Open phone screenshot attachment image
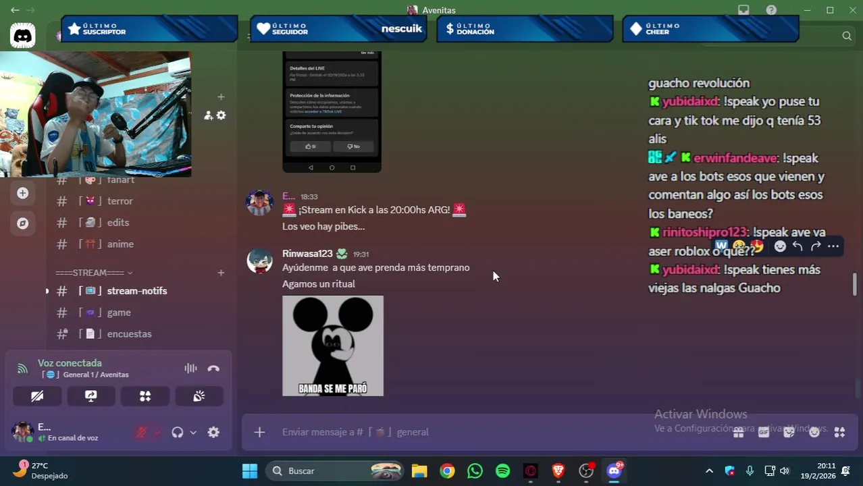863x486 pixels. click(332, 112)
